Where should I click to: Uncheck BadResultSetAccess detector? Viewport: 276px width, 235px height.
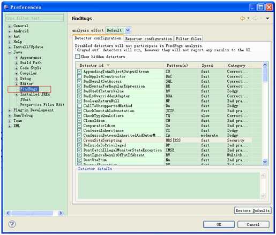(79, 81)
